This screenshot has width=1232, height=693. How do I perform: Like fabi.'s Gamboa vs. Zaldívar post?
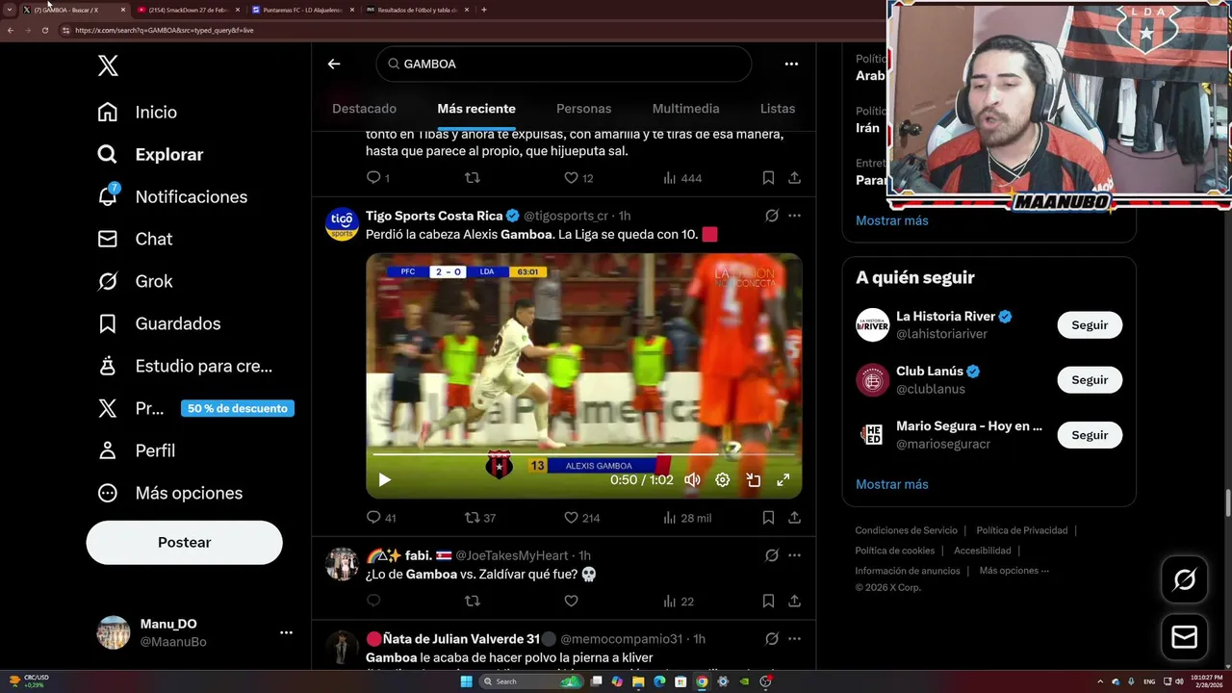click(x=571, y=601)
